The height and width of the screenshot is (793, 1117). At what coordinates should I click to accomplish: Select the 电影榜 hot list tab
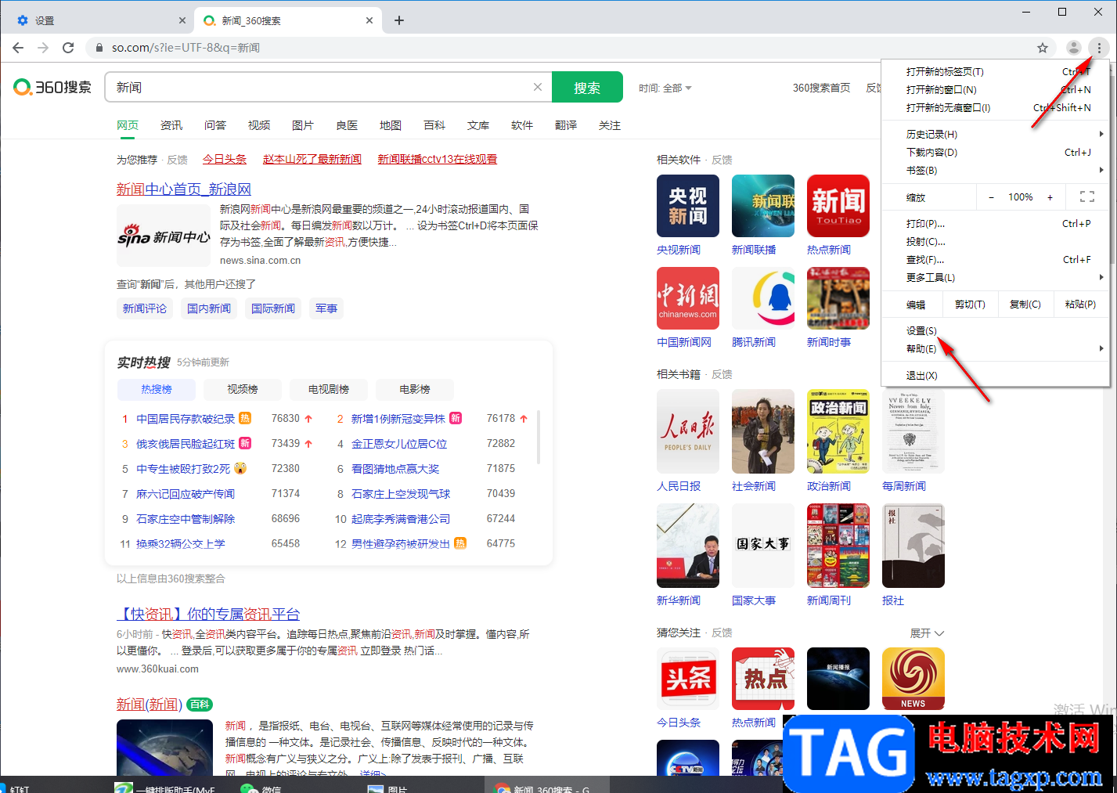tap(415, 389)
